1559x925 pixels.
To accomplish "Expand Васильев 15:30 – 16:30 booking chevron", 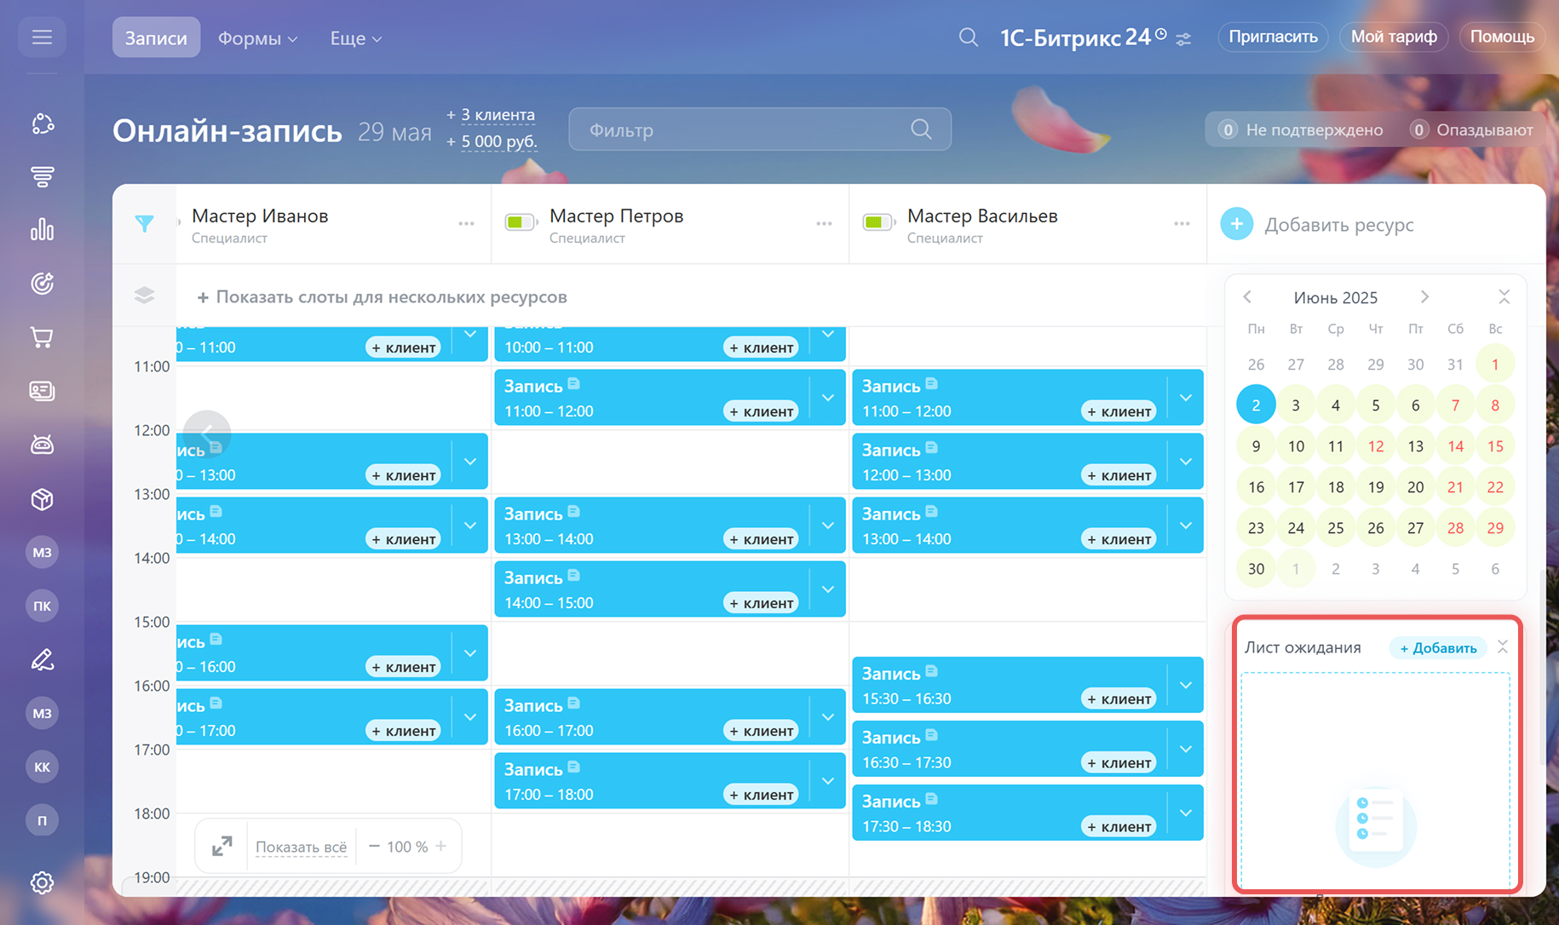I will coord(1185,685).
